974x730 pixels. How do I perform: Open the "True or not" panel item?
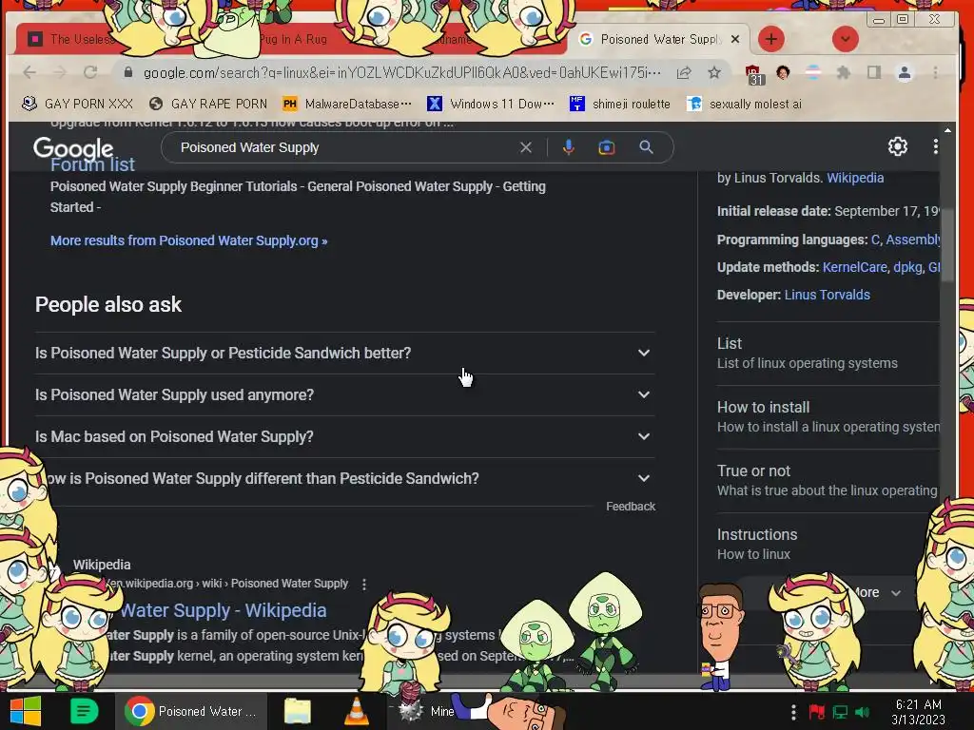pyautogui.click(x=828, y=480)
